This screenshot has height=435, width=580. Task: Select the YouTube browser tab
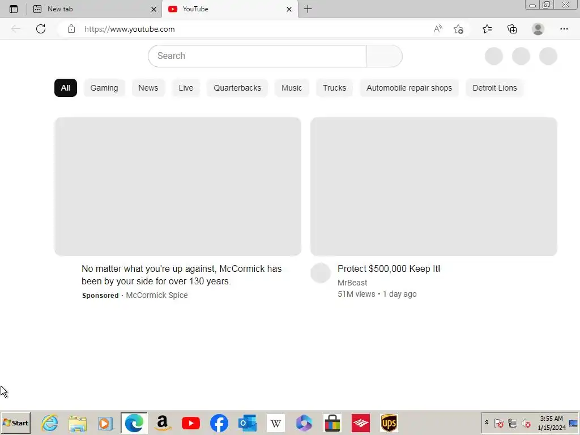coord(229,9)
